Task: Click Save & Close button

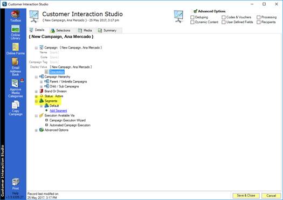Action: click(246, 196)
